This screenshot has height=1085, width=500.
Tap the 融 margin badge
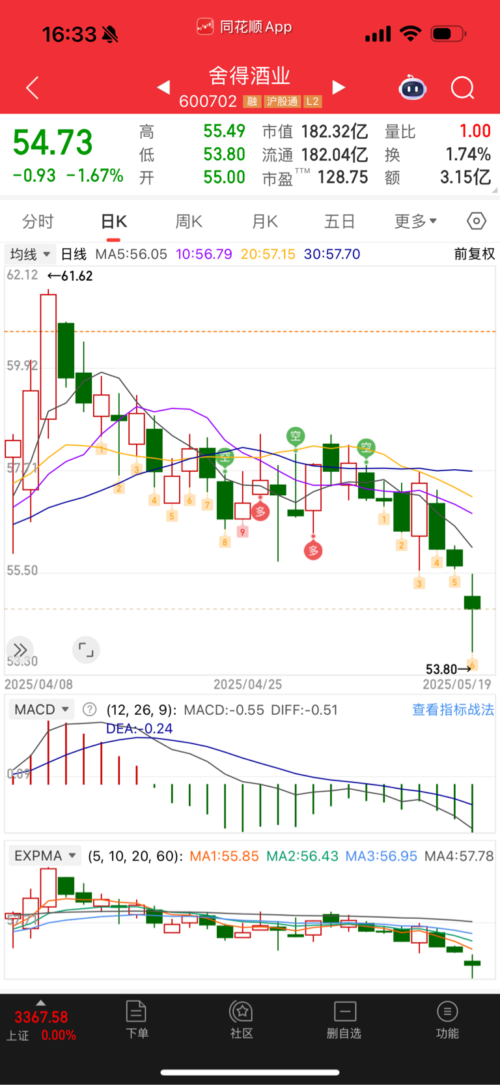[x=252, y=102]
